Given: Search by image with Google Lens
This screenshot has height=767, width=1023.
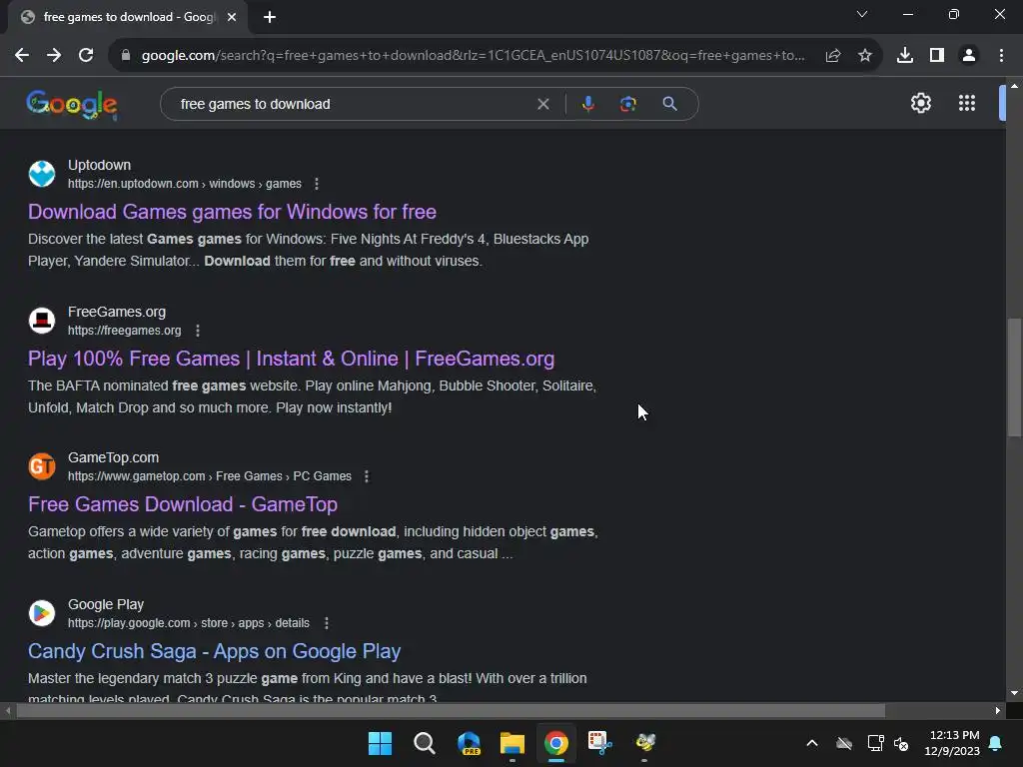Looking at the screenshot, I should tap(628, 104).
